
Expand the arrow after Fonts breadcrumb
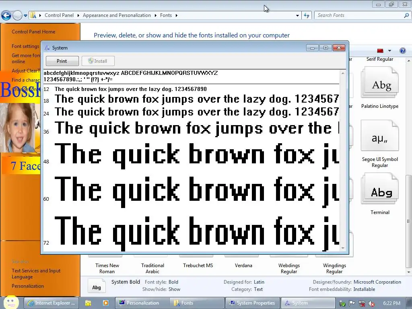pyautogui.click(x=176, y=16)
